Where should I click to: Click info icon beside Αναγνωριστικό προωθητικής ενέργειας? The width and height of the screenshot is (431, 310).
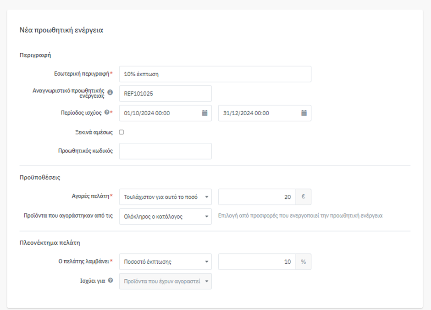coord(110,92)
